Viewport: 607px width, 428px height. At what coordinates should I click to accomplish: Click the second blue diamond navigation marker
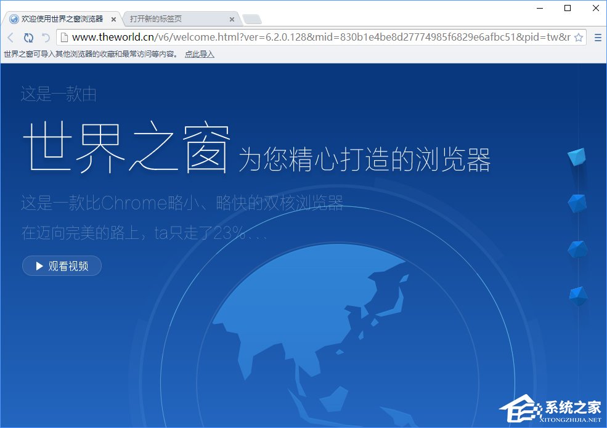point(578,203)
